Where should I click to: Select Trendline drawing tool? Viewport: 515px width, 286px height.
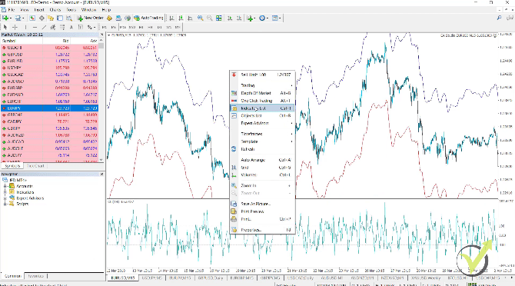click(44, 27)
